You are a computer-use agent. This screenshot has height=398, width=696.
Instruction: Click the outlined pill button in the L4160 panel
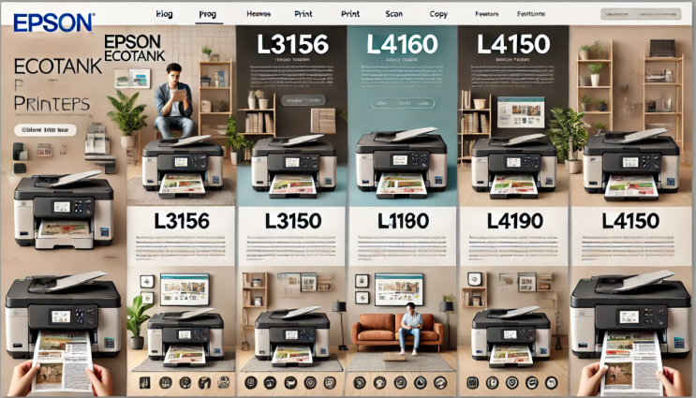(x=403, y=103)
